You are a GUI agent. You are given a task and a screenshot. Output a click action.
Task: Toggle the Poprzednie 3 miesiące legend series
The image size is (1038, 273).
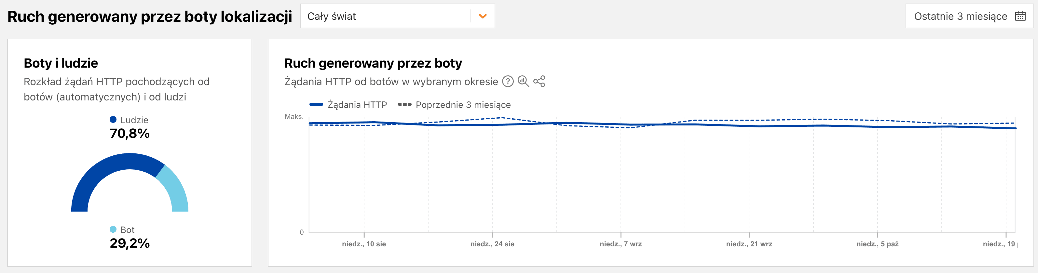point(454,105)
